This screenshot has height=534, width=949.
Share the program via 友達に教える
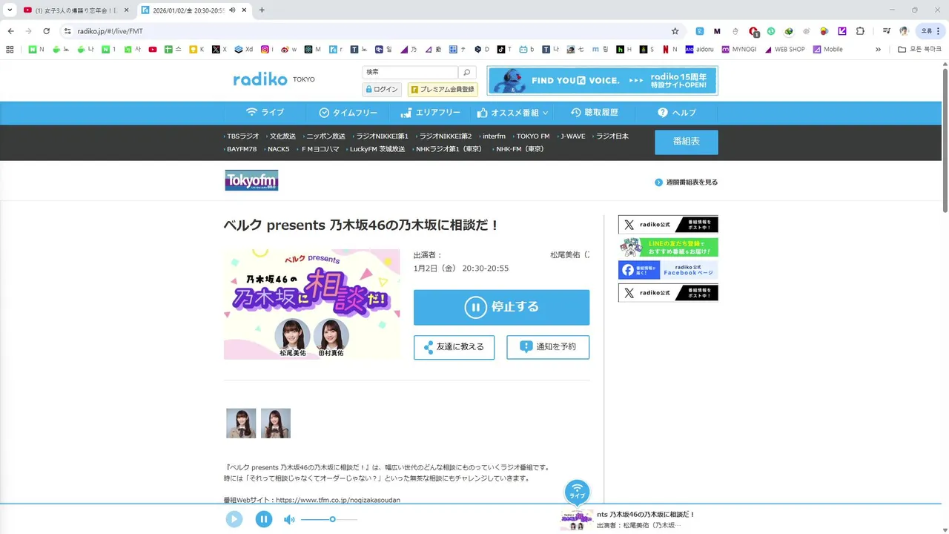click(x=454, y=347)
